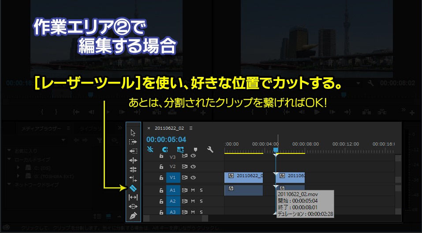Collapse ローカルドライブ tree section
422x233 pixels.
click(9, 160)
